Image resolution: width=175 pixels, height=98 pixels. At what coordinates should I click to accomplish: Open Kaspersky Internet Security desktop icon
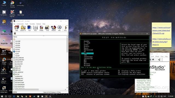pos(12,14)
